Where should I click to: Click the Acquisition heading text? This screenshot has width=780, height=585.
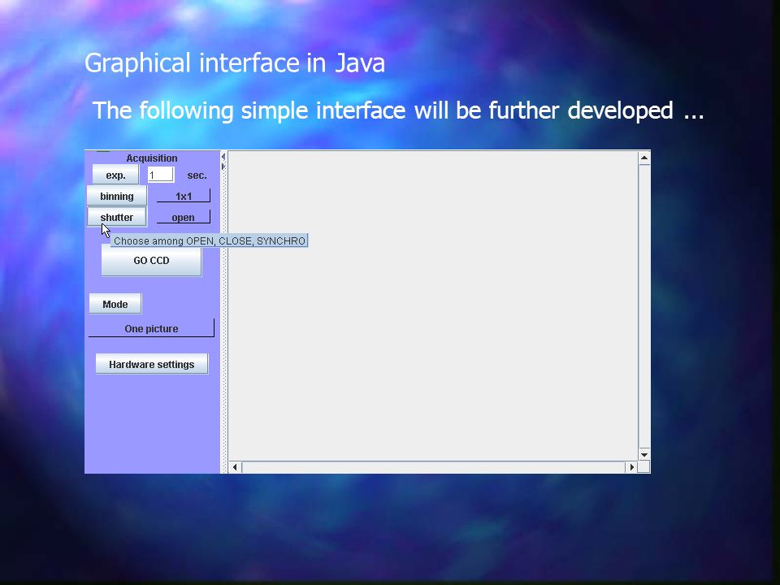[x=152, y=158]
